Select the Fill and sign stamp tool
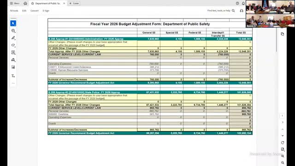295x166 pixels. click(x=13, y=60)
